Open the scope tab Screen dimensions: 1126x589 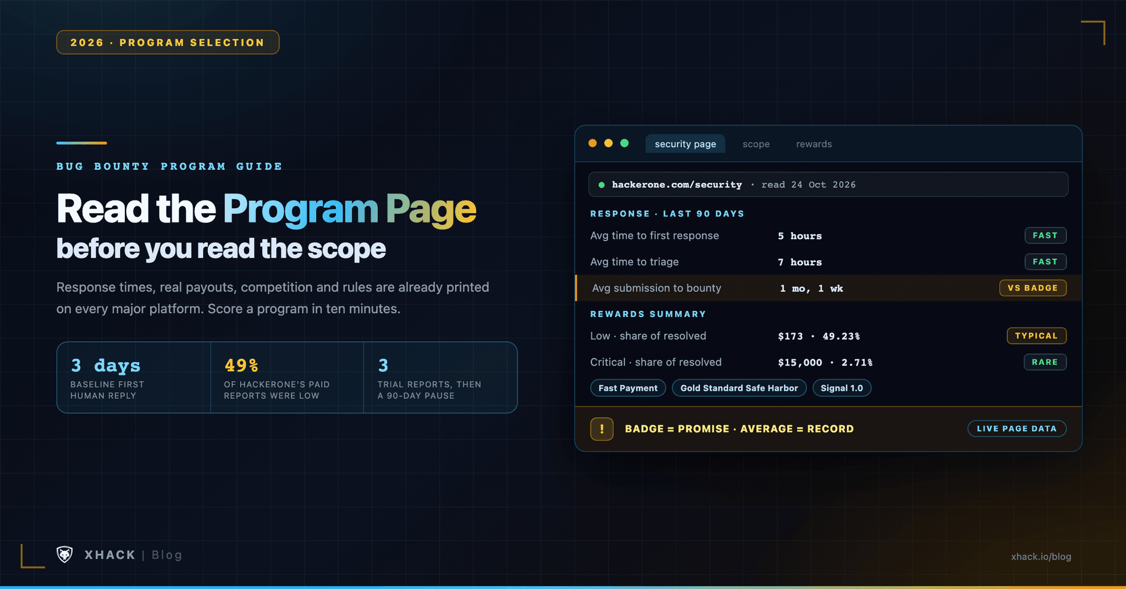(756, 144)
